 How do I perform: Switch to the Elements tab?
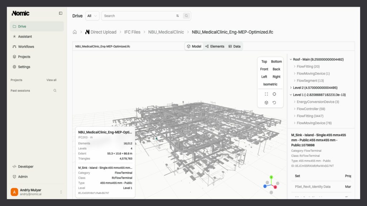click(x=215, y=46)
